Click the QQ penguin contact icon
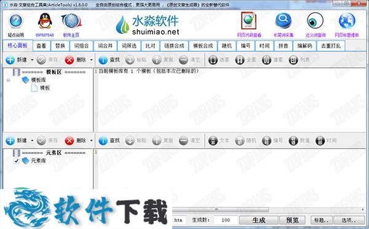Screen dimensions: 369x229 pos(45,21)
